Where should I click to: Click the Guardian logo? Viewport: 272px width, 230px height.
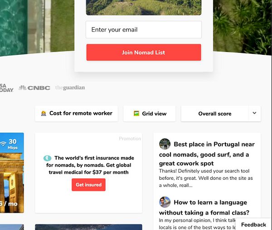point(70,88)
